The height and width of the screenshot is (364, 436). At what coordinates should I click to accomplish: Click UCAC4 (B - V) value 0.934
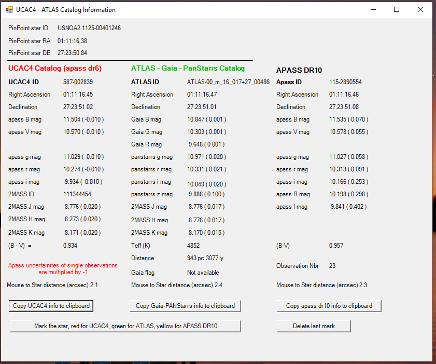tap(70, 246)
